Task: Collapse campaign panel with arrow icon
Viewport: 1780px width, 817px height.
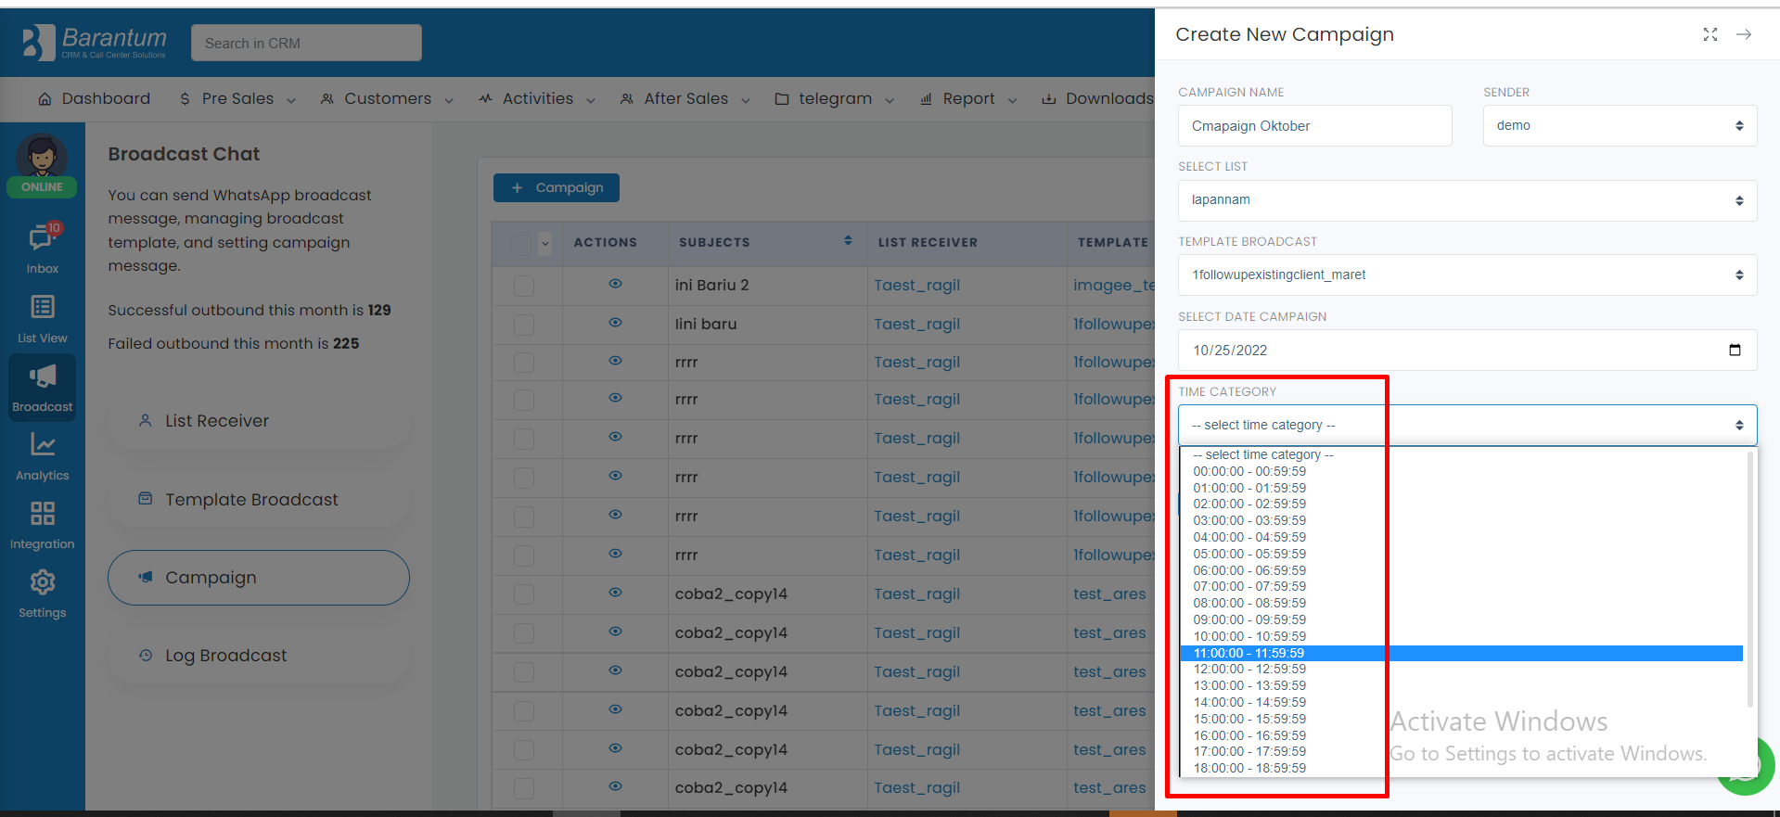Action: 1744,34
